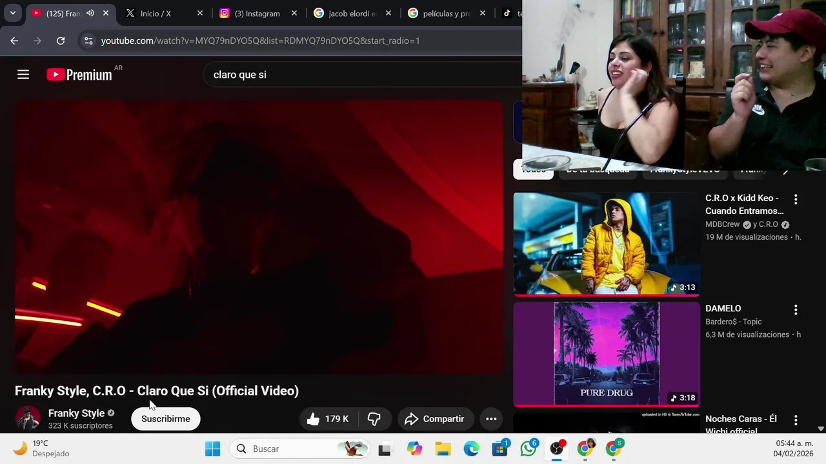Open C.R.O x Kidd Keo video title

coord(744,204)
